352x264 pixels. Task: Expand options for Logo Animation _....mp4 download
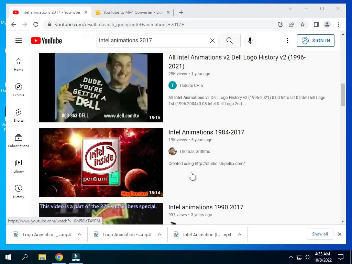click(79, 234)
